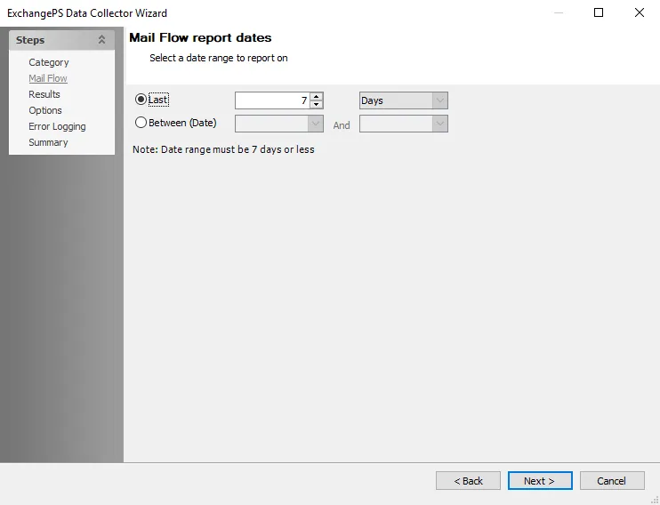660x505 pixels.
Task: Proceed with the Next > button
Action: pos(540,481)
